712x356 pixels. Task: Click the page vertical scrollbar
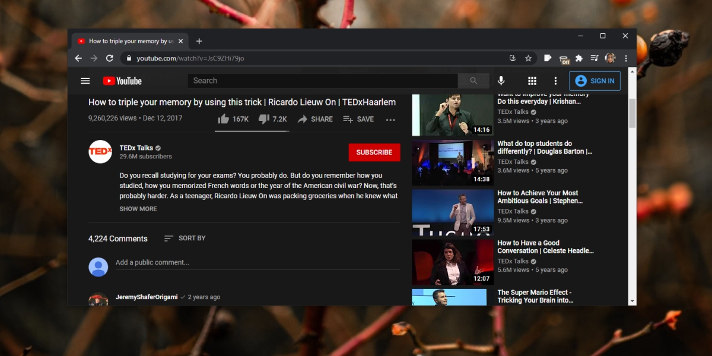632,188
